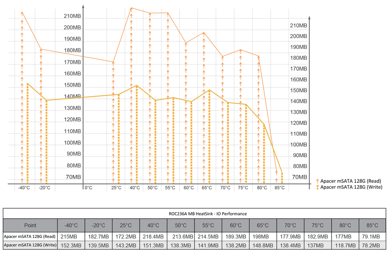Click the 78.2MB Write value cell
The image size is (391, 254).
pos(372,245)
